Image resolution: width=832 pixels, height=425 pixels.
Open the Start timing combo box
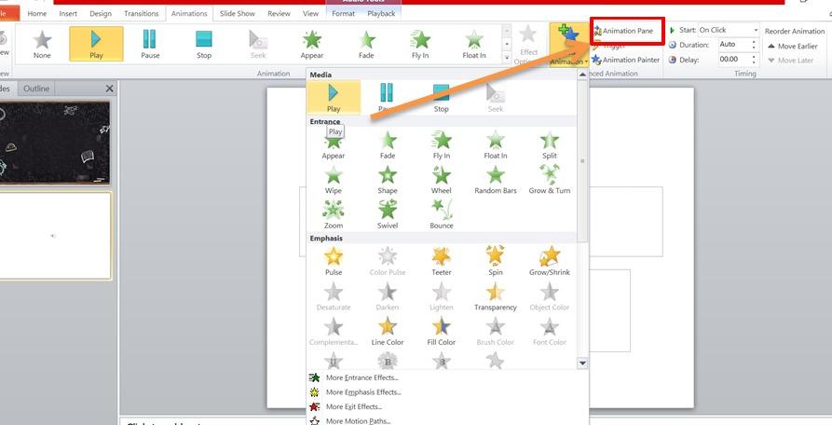[x=730, y=30]
